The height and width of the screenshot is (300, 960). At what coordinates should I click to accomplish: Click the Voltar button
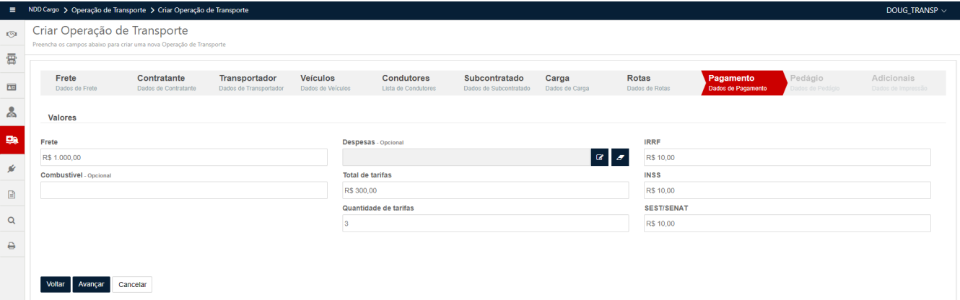(x=56, y=284)
